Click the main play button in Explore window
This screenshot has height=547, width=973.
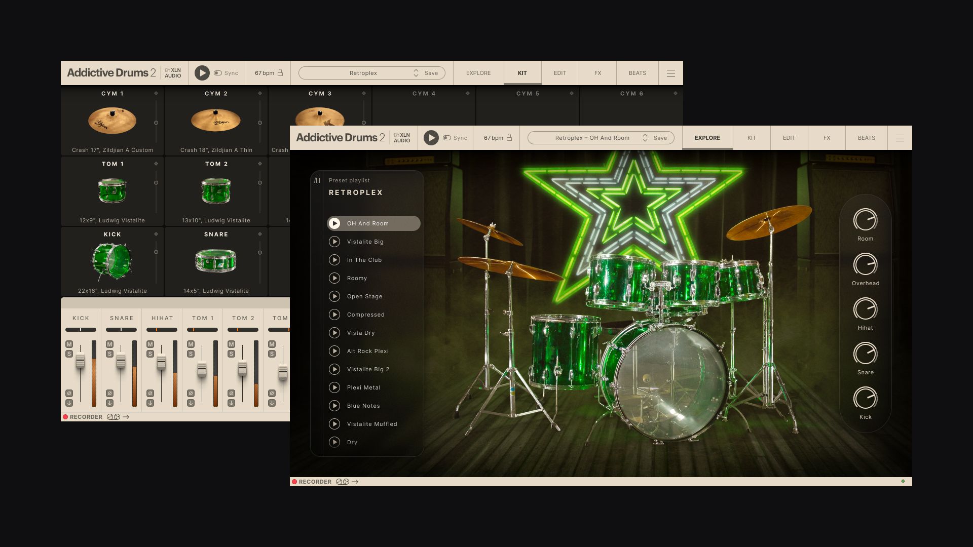(x=431, y=138)
